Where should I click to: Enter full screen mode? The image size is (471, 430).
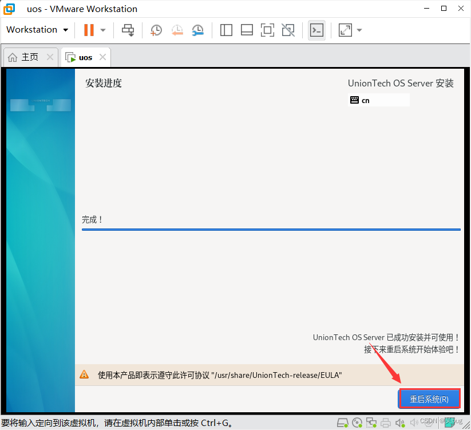click(x=267, y=30)
